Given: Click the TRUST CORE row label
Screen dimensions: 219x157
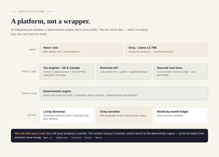Looking at the screenshot, I should pyautogui.click(x=29, y=72).
